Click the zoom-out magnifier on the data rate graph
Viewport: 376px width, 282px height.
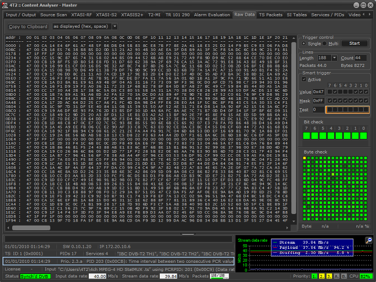pos(368,240)
